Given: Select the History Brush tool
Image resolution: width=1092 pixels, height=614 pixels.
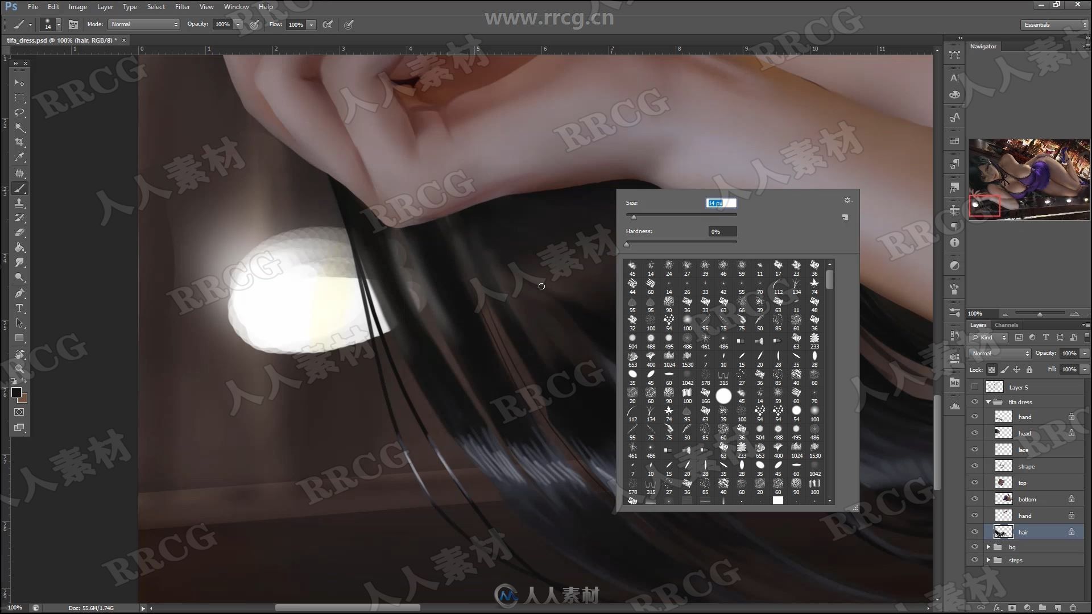Looking at the screenshot, I should tap(19, 218).
